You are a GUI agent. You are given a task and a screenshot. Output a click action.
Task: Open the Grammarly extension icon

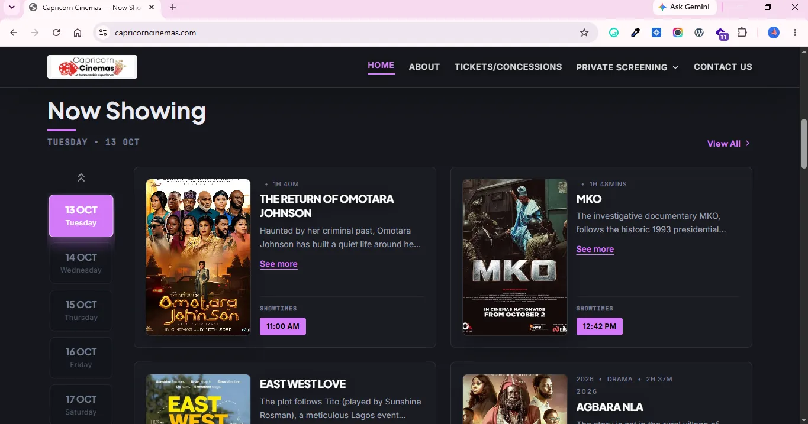(614, 33)
